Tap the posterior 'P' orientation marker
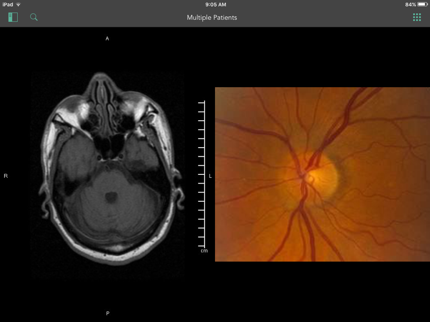 (x=107, y=313)
